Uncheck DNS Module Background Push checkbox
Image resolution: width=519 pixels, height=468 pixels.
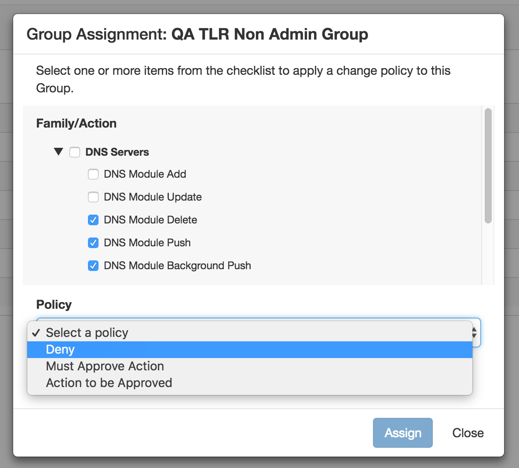[93, 266]
